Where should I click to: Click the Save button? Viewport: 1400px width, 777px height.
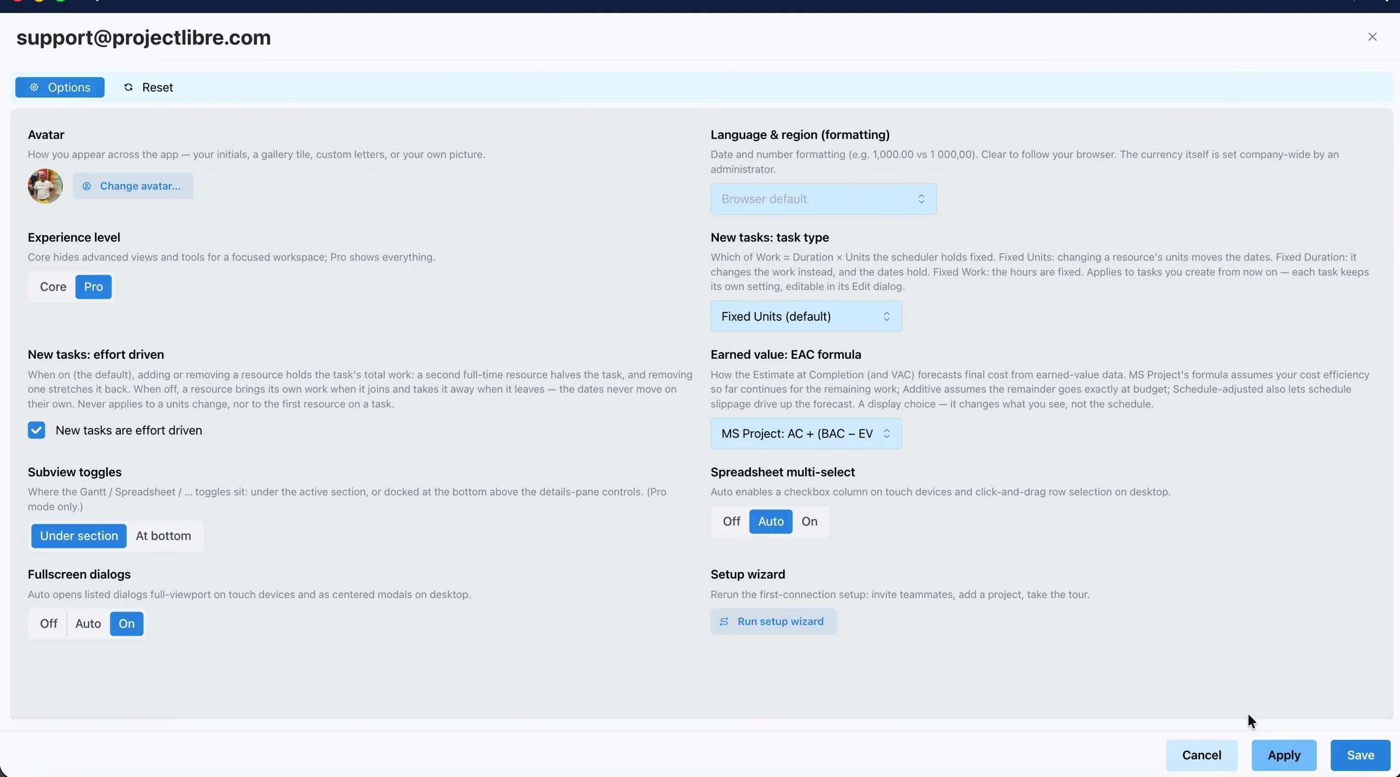1361,755
